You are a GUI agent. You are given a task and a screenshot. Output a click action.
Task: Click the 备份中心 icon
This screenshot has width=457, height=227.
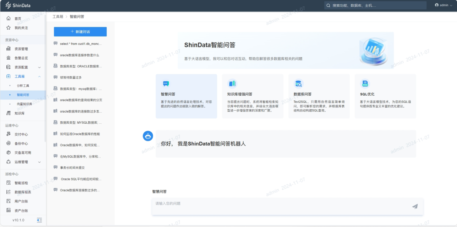8,144
